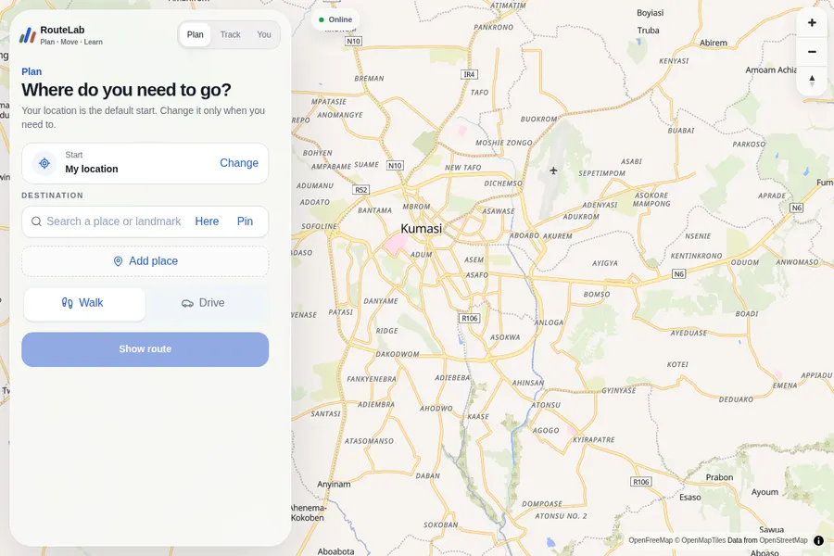Image resolution: width=834 pixels, height=556 pixels.
Task: Click the Kumasi city label on map
Action: point(422,229)
